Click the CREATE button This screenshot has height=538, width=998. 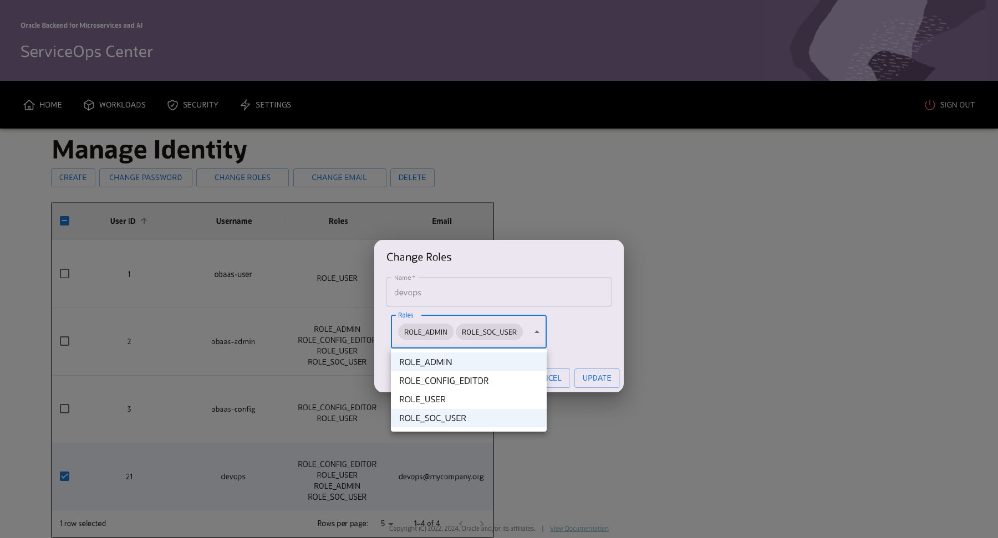point(73,178)
